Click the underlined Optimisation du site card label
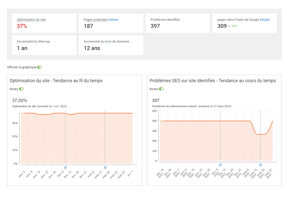 point(31,20)
